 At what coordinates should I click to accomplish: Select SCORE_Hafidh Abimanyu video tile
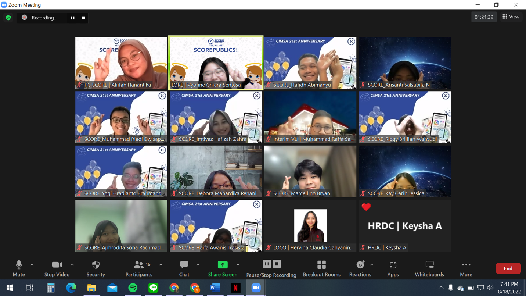click(310, 63)
